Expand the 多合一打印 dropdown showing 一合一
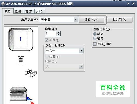This screenshot has height=104, width=137. pos(64,51)
